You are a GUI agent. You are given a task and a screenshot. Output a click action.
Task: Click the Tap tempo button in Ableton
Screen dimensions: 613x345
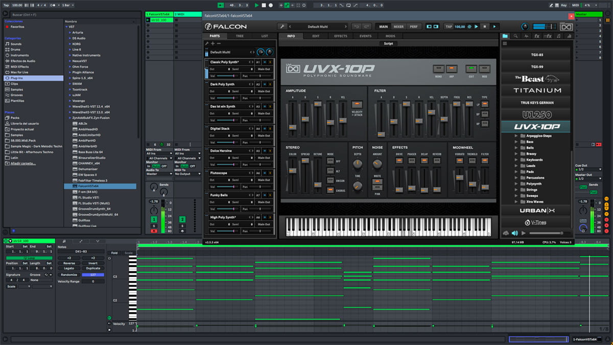(x=6, y=5)
